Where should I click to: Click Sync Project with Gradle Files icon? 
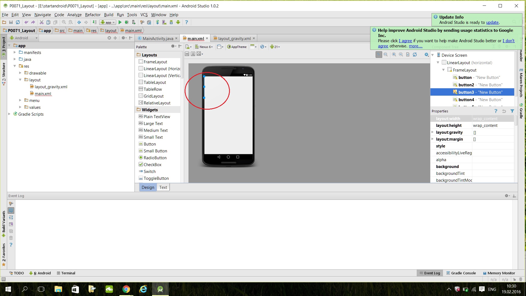tap(158, 22)
